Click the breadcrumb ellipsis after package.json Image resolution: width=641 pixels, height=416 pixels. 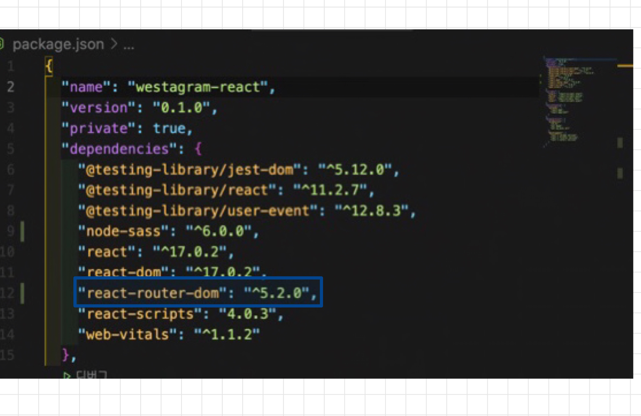129,47
